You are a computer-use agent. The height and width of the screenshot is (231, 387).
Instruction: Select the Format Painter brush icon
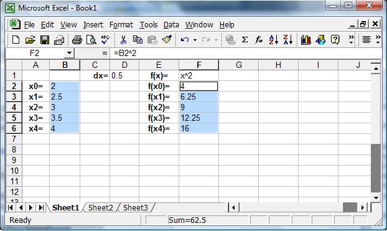coord(167,39)
